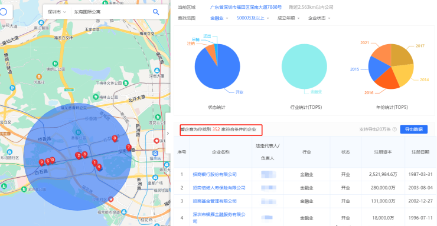The image size is (437, 226).
Task: Open the 企业状态 filter dropdown
Action: click(x=319, y=18)
